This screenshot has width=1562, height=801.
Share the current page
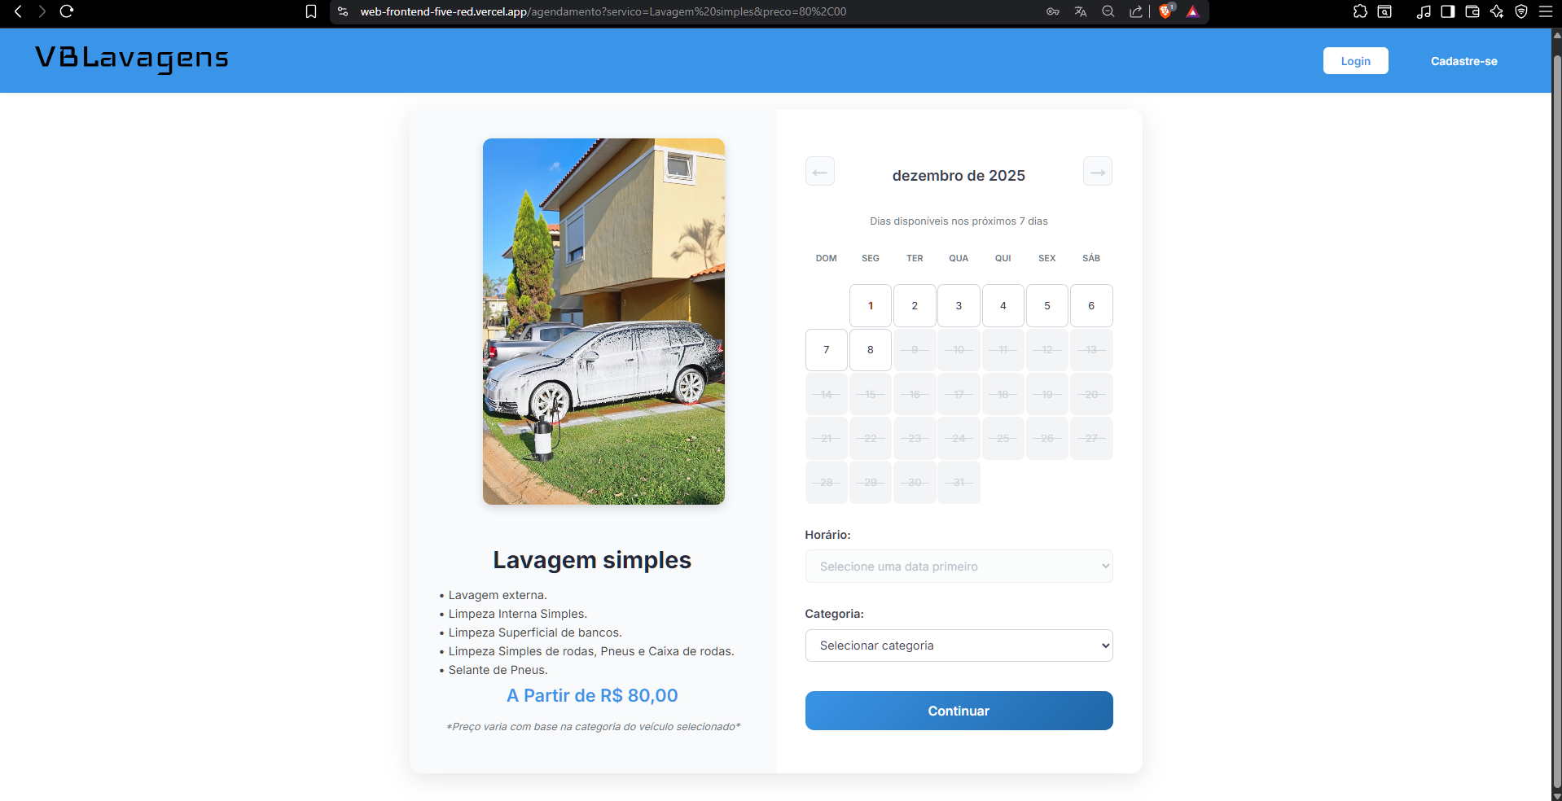(x=1136, y=11)
